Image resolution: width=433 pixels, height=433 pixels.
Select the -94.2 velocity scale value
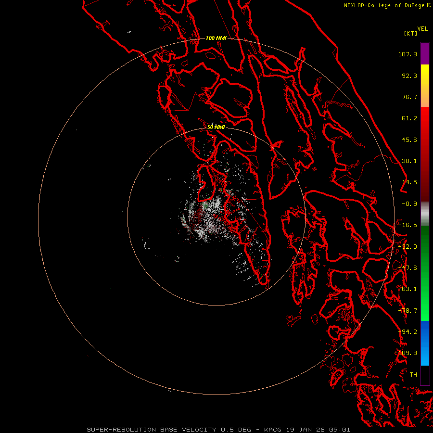pos(408,332)
